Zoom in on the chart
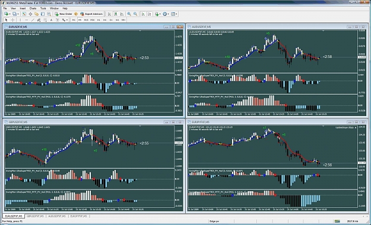 point(129,14)
